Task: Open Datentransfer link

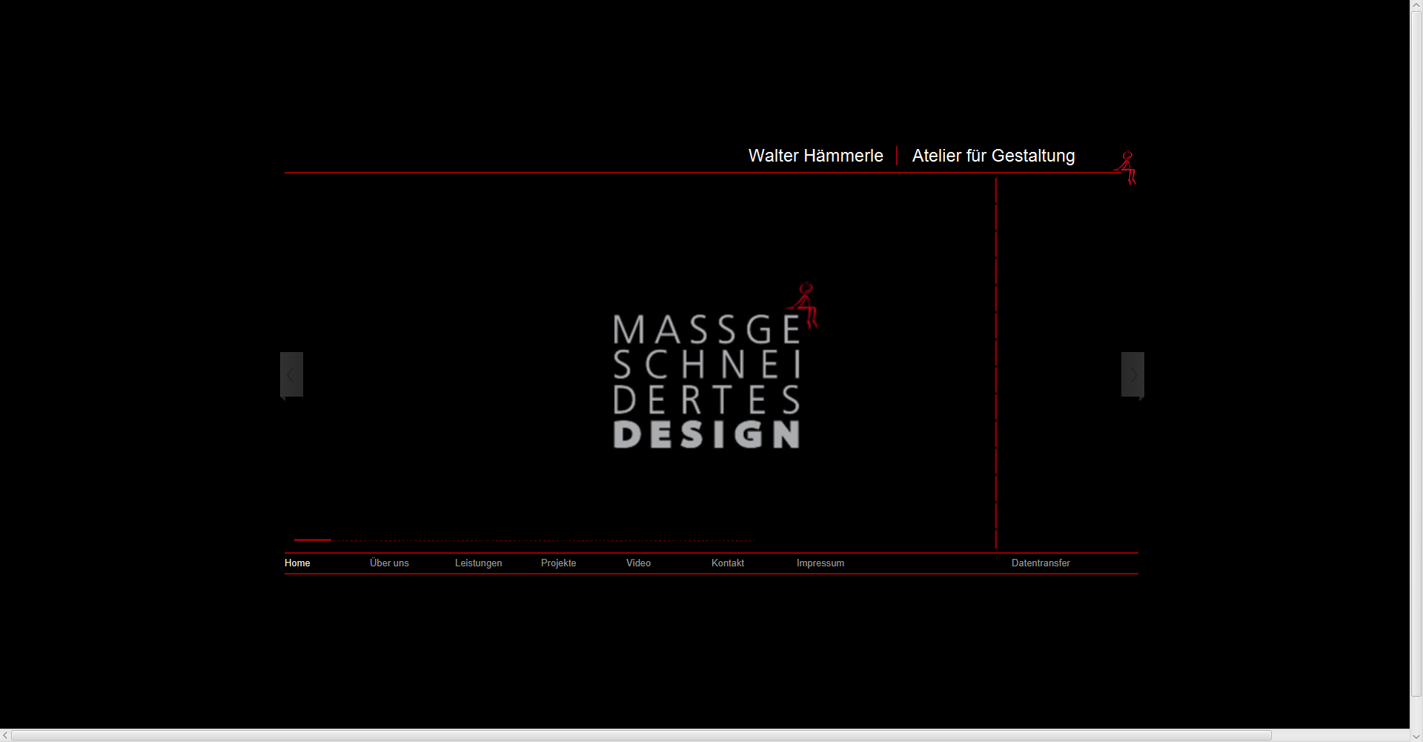Action: click(1041, 563)
